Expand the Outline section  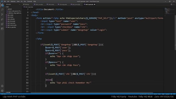coord(8,92)
